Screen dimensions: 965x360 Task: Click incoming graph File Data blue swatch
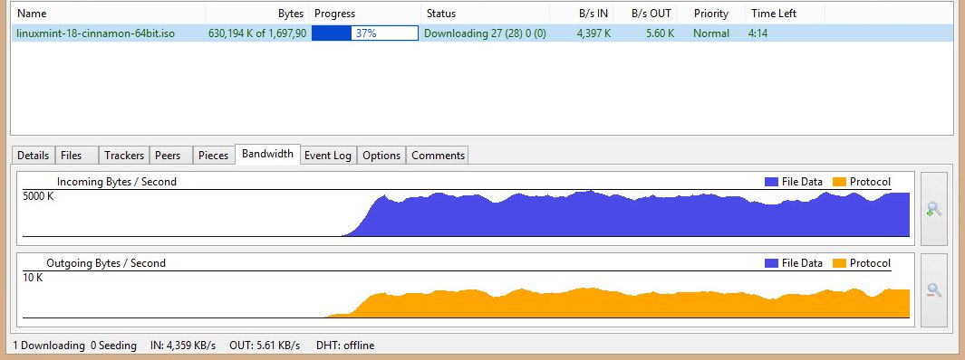point(771,182)
